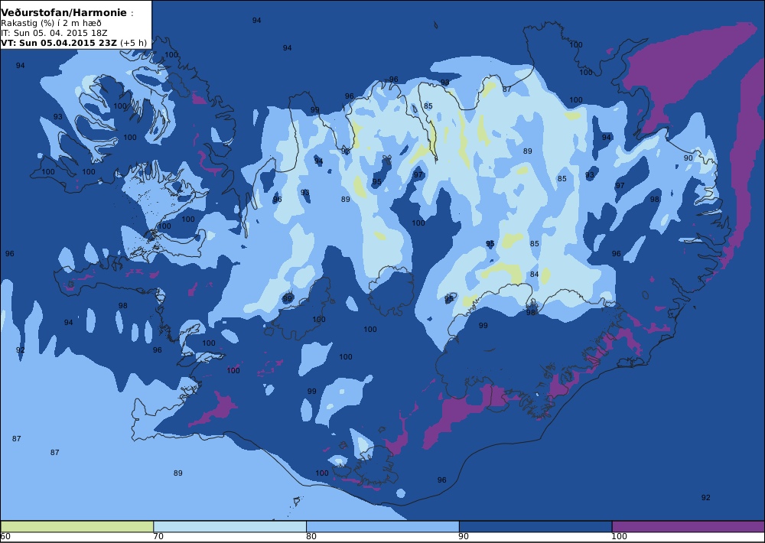This screenshot has width=765, height=543.
Task: Pick the pale blue 70–80 legend swatch
Action: point(229,526)
